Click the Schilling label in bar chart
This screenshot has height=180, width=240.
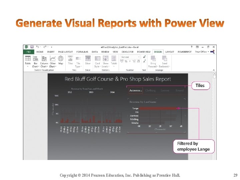134,119
